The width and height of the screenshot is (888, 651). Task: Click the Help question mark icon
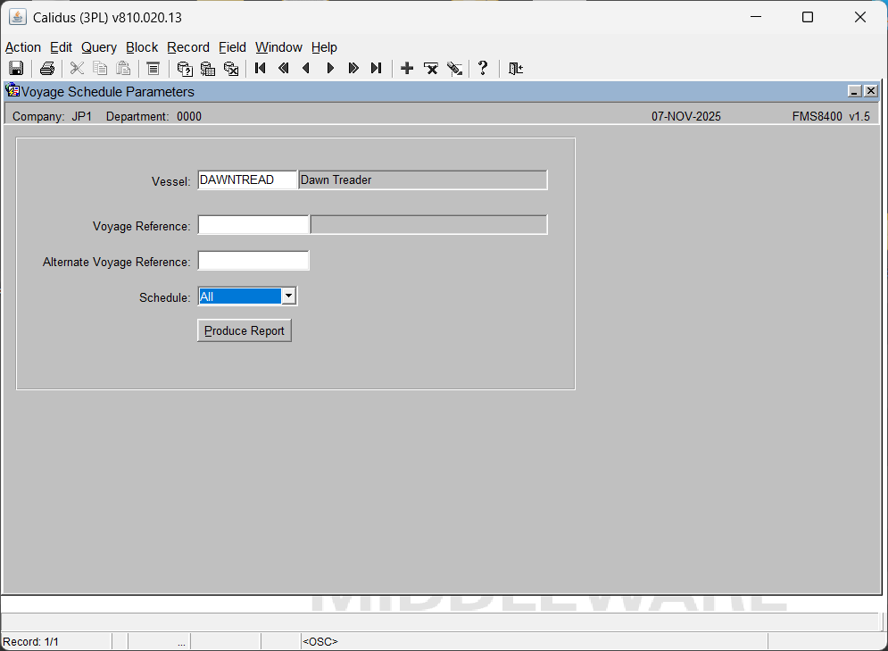[x=483, y=69]
